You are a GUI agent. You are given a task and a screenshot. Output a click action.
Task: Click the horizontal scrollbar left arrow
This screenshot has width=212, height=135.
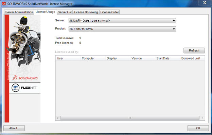tap(58, 118)
